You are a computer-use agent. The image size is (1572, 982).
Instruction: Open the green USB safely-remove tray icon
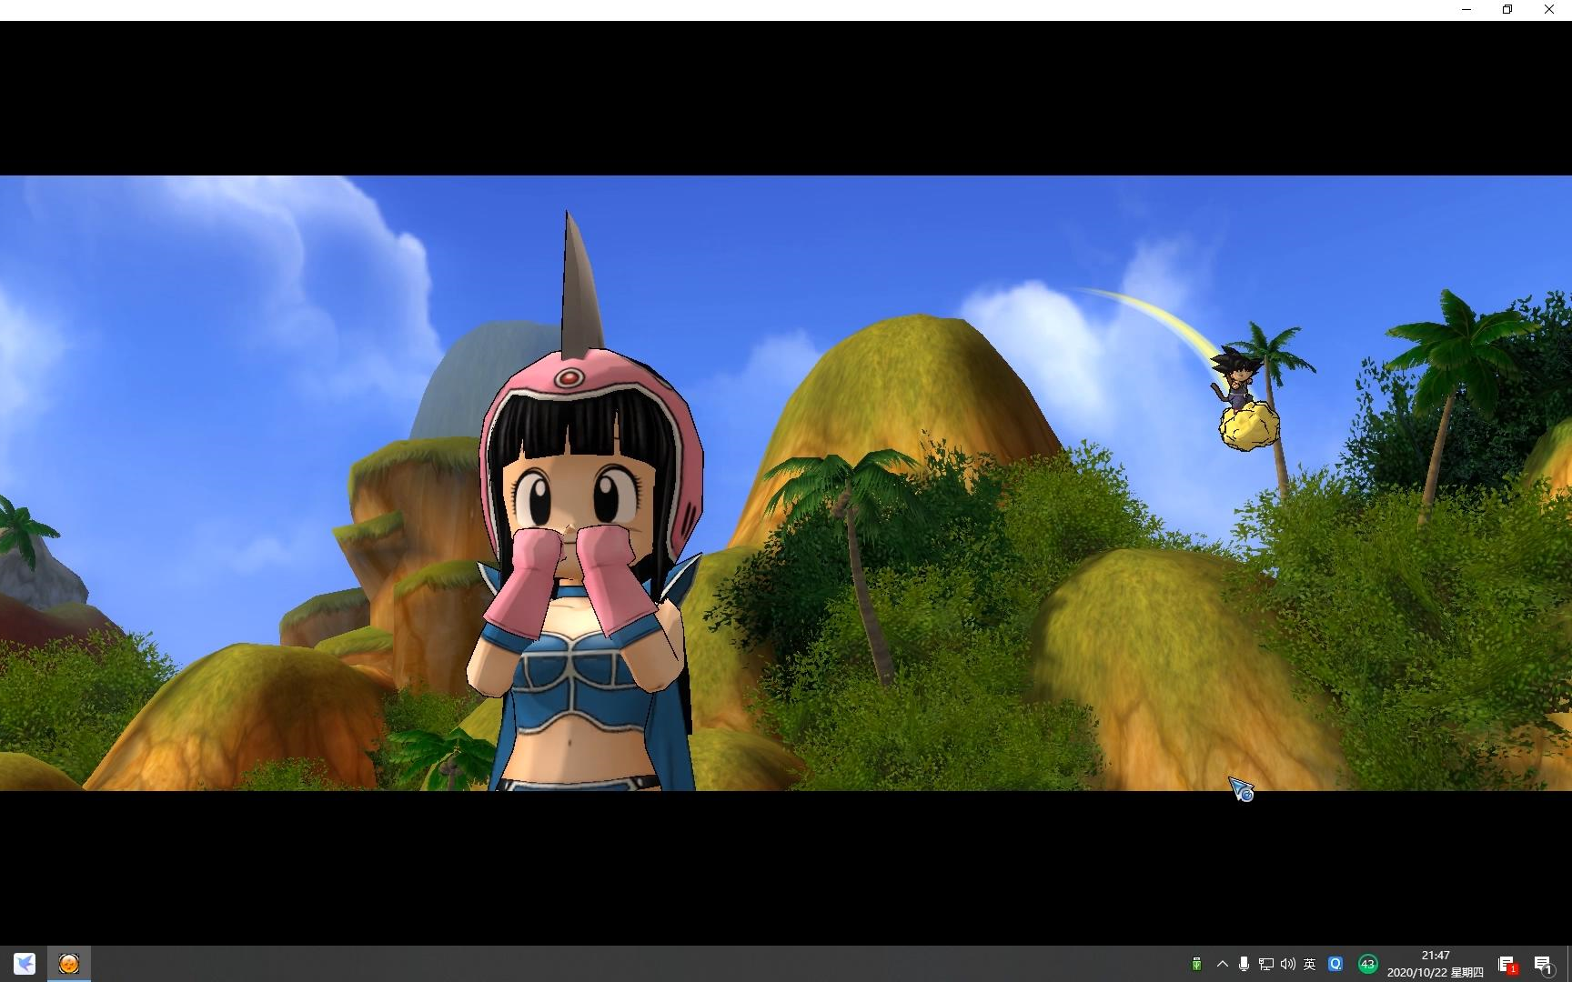click(x=1196, y=964)
